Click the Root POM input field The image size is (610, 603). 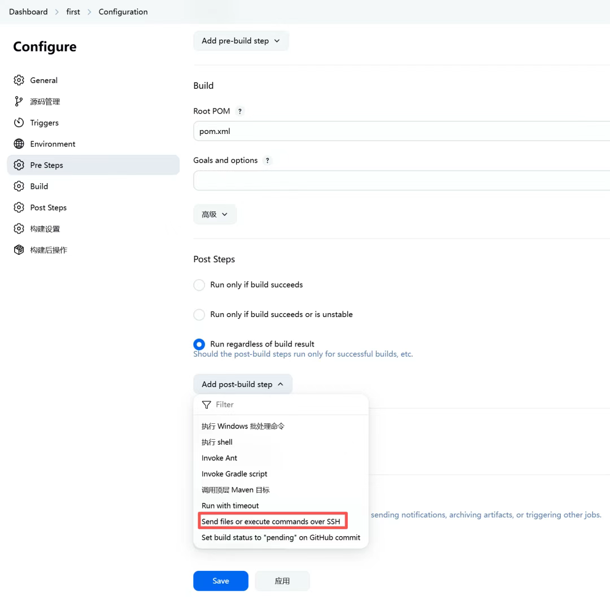click(402, 131)
